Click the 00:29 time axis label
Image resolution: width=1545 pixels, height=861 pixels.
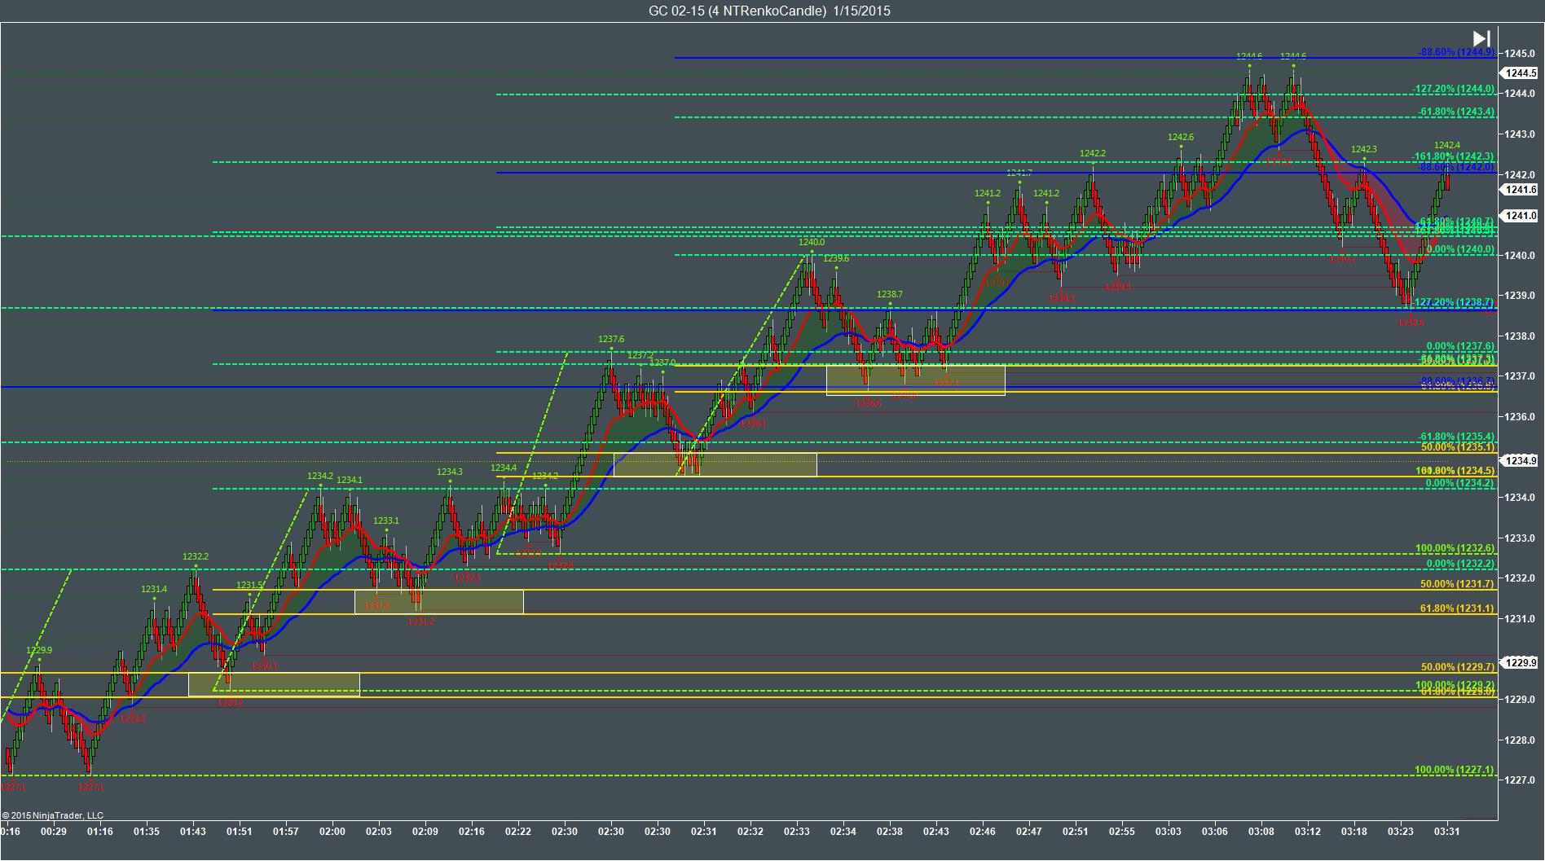click(54, 832)
